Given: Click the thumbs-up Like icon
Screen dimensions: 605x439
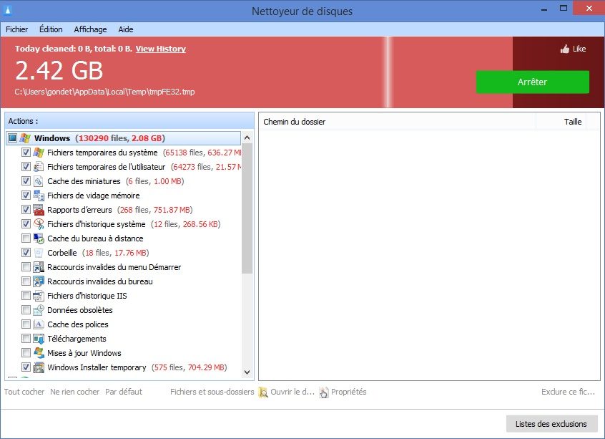Looking at the screenshot, I should point(565,49).
